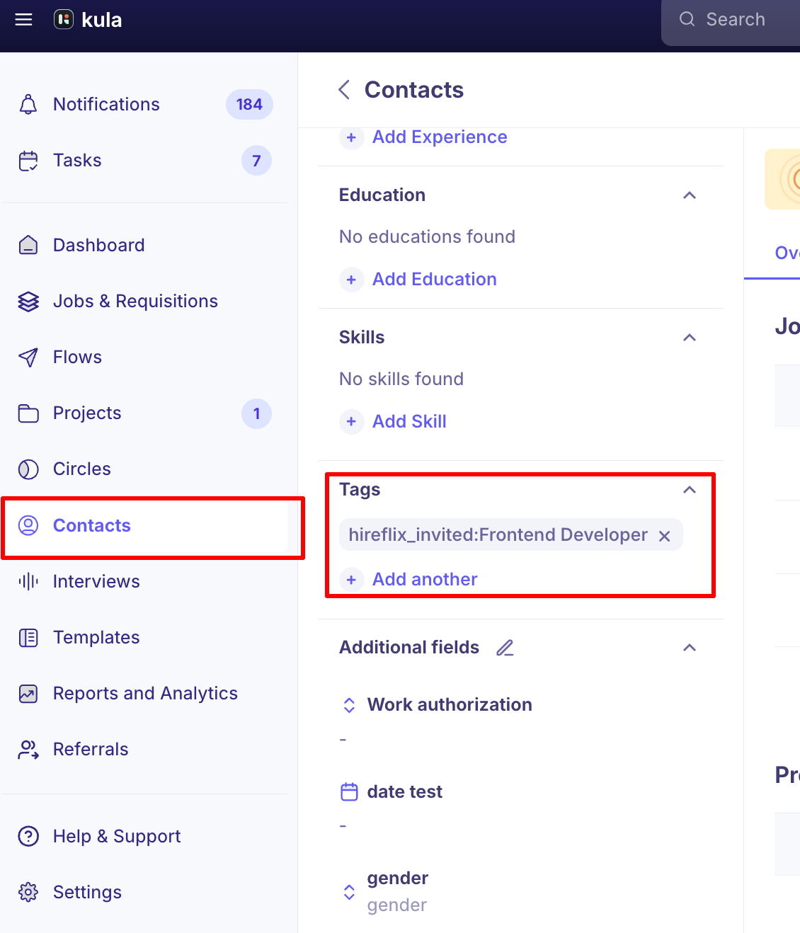
Task: Remove the hireflix_invited:Frontend Developer tag
Action: click(x=665, y=536)
